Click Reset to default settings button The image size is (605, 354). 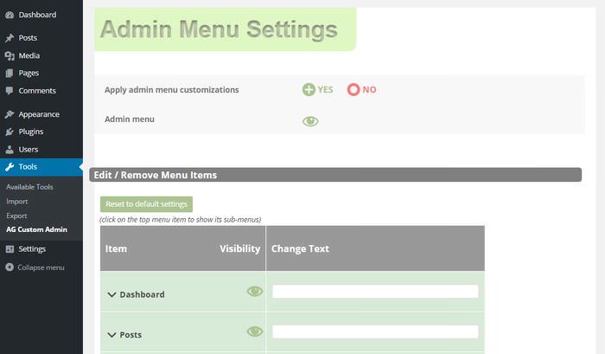(x=146, y=204)
